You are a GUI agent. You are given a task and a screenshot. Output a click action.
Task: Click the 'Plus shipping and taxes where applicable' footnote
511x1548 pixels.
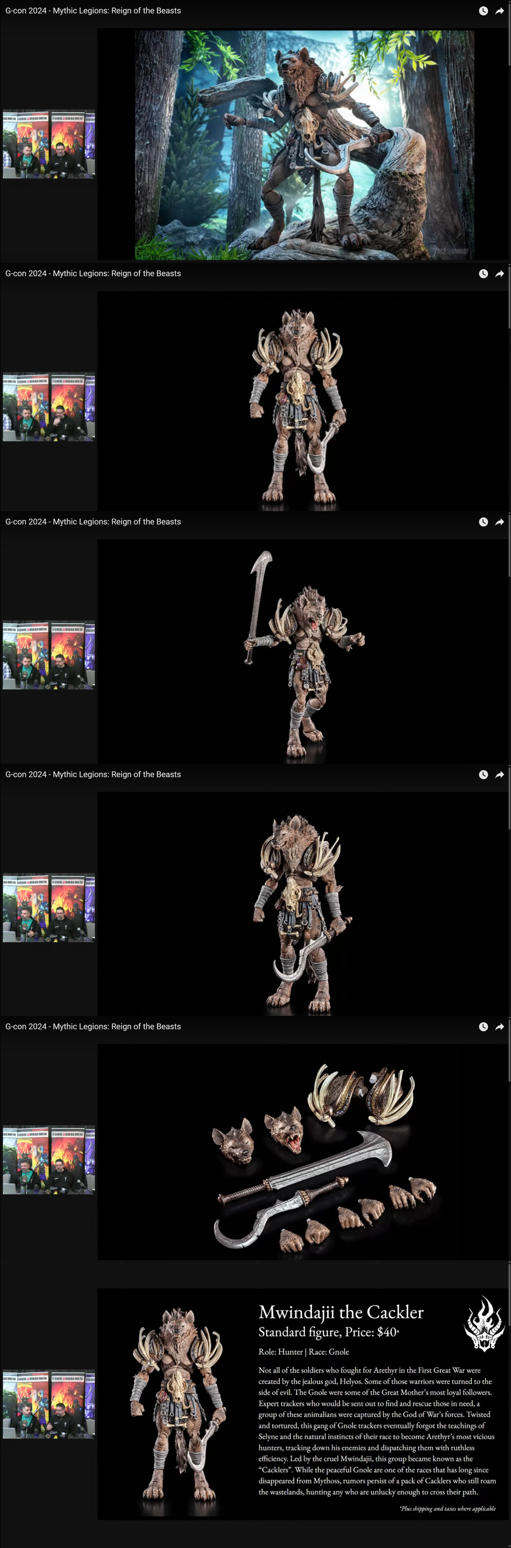pos(448,1508)
